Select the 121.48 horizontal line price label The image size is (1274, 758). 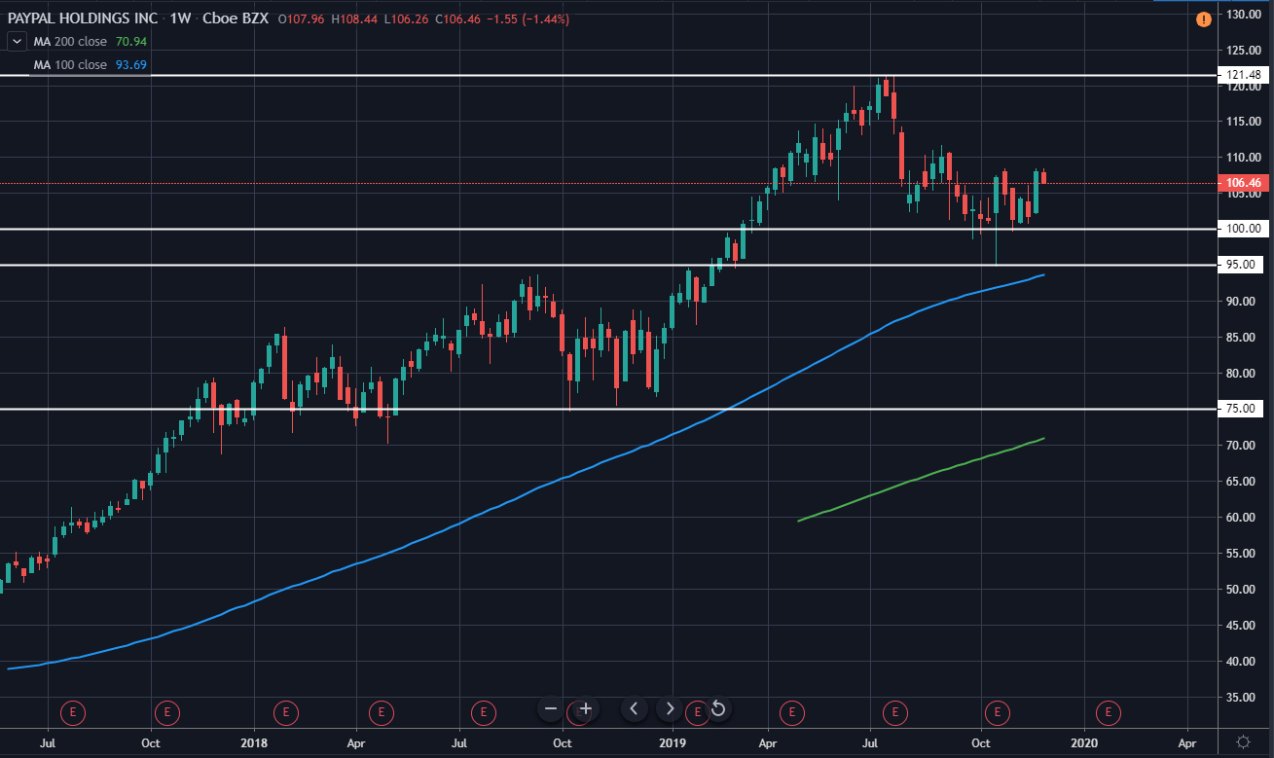(1242, 75)
